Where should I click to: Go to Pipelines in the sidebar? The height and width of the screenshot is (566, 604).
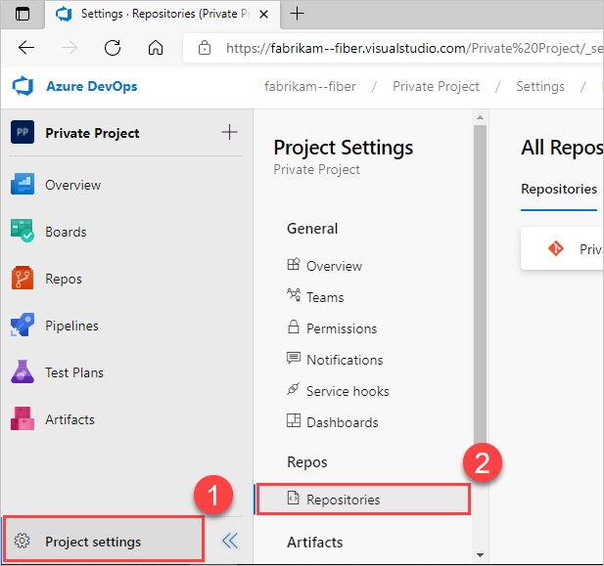(71, 326)
